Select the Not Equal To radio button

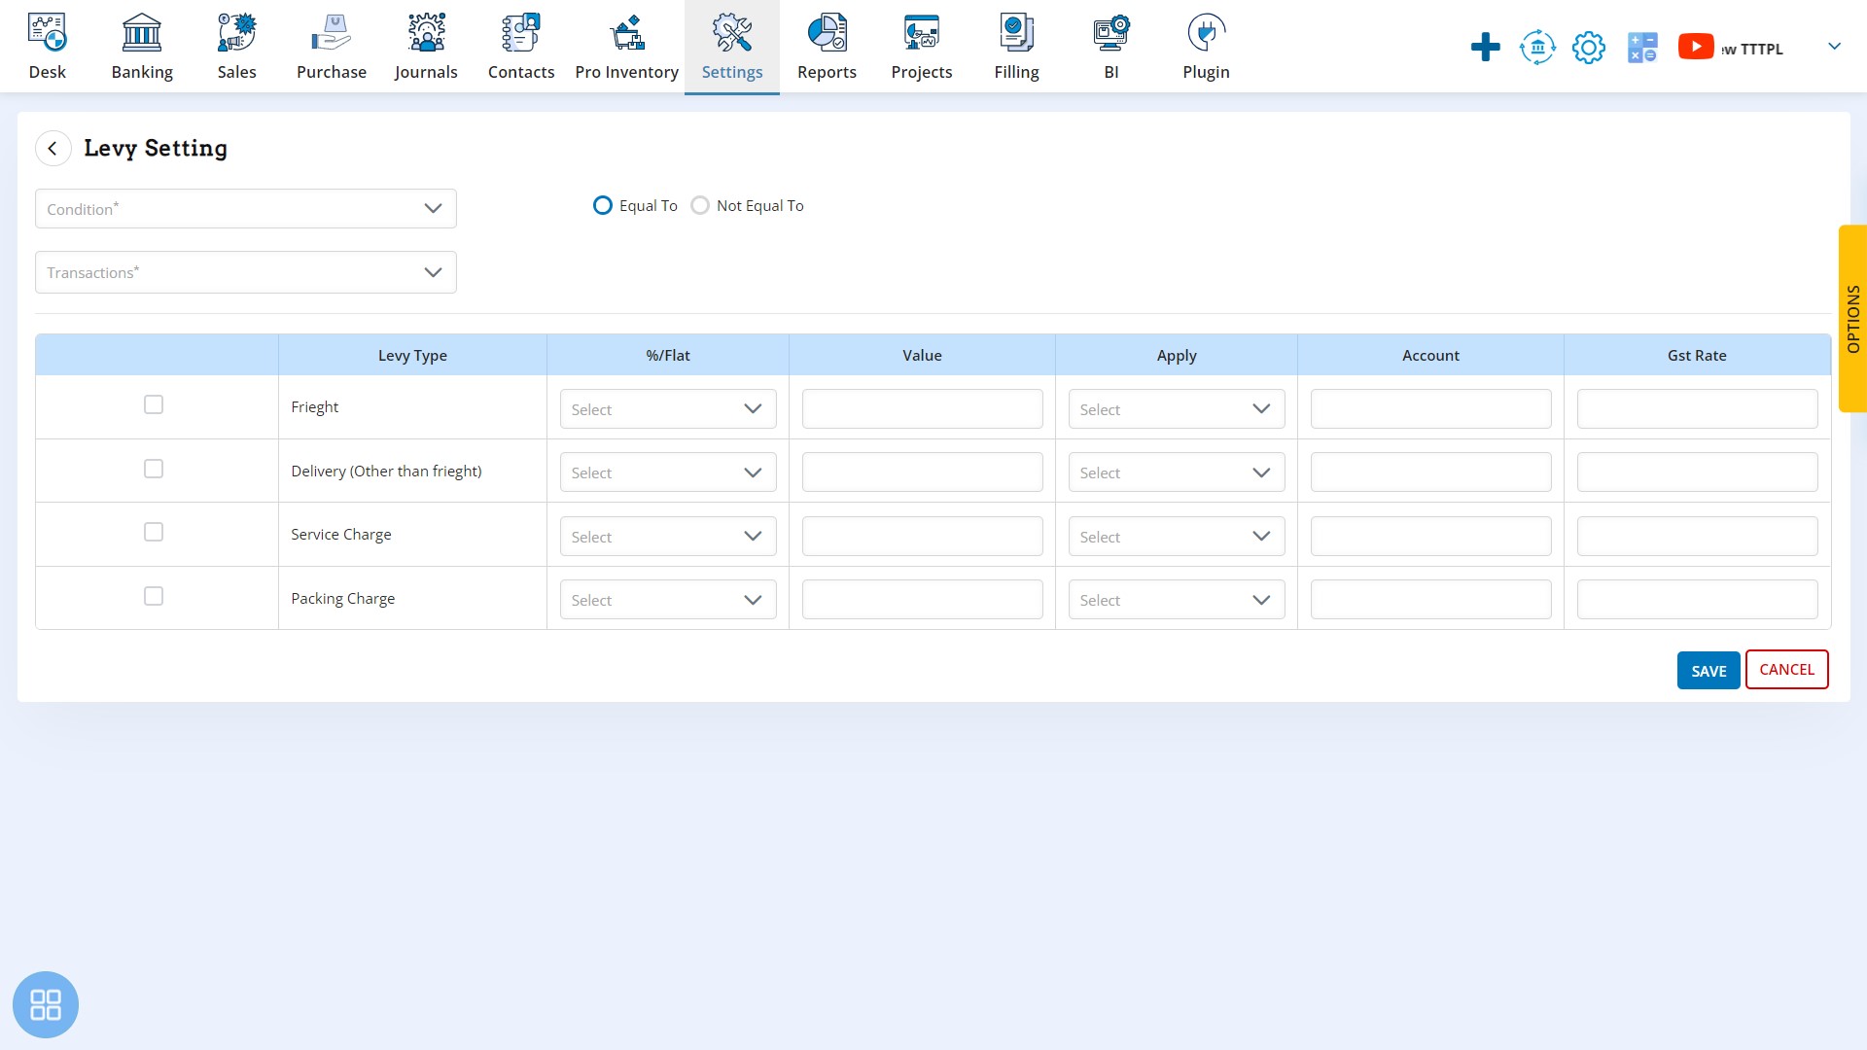(700, 205)
